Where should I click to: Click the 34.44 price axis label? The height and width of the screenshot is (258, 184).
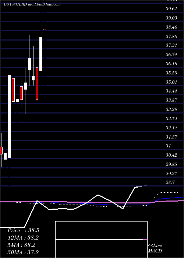tap(171, 91)
